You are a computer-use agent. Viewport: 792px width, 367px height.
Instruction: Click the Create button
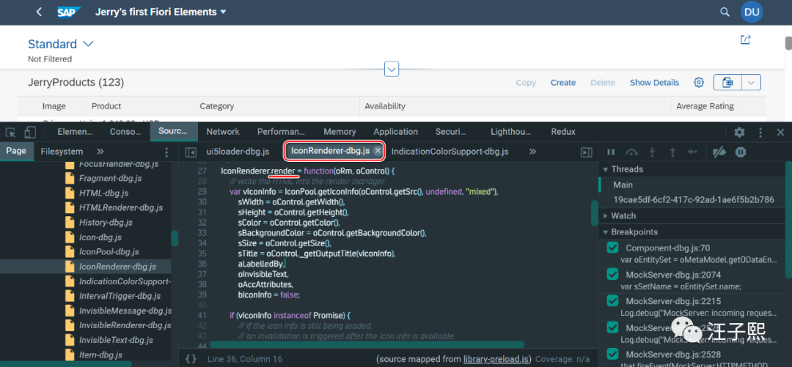[563, 82]
